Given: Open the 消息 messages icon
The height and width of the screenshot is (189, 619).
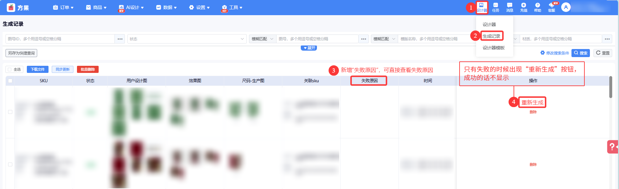Looking at the screenshot, I should [x=509, y=7].
